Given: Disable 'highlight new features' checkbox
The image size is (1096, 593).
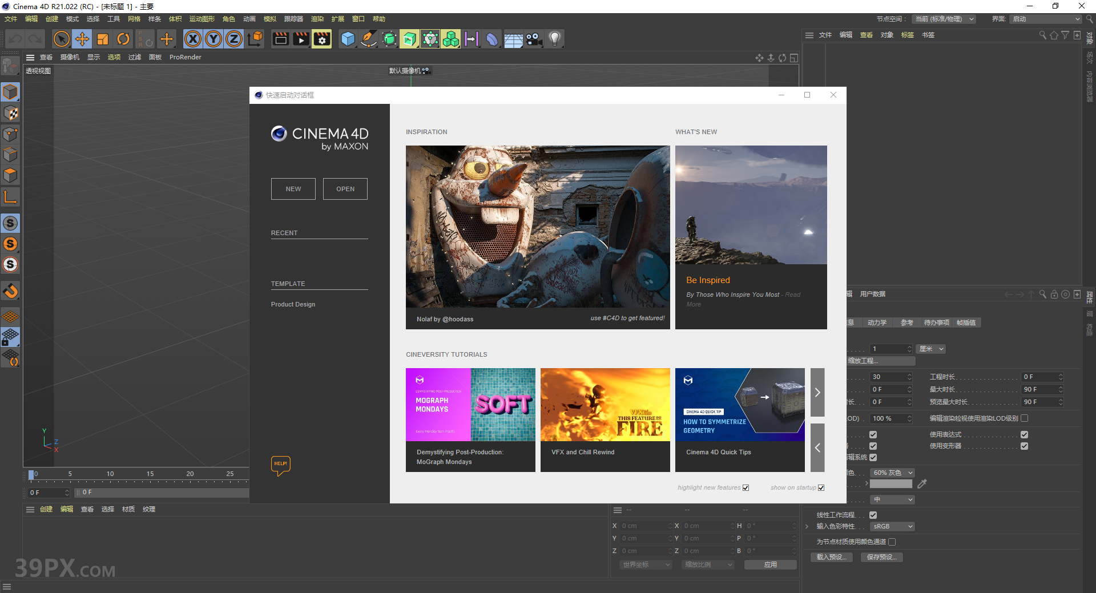Looking at the screenshot, I should (746, 487).
